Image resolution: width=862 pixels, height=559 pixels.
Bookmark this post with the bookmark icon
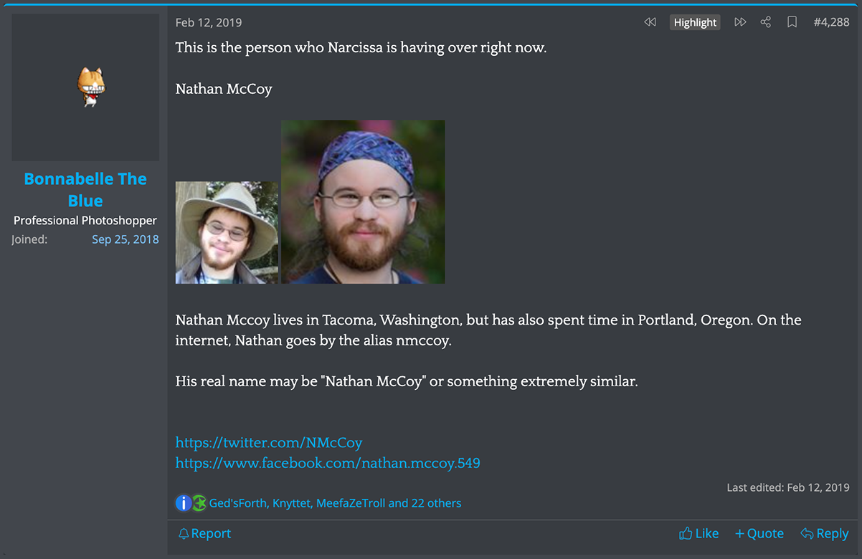pyautogui.click(x=792, y=22)
